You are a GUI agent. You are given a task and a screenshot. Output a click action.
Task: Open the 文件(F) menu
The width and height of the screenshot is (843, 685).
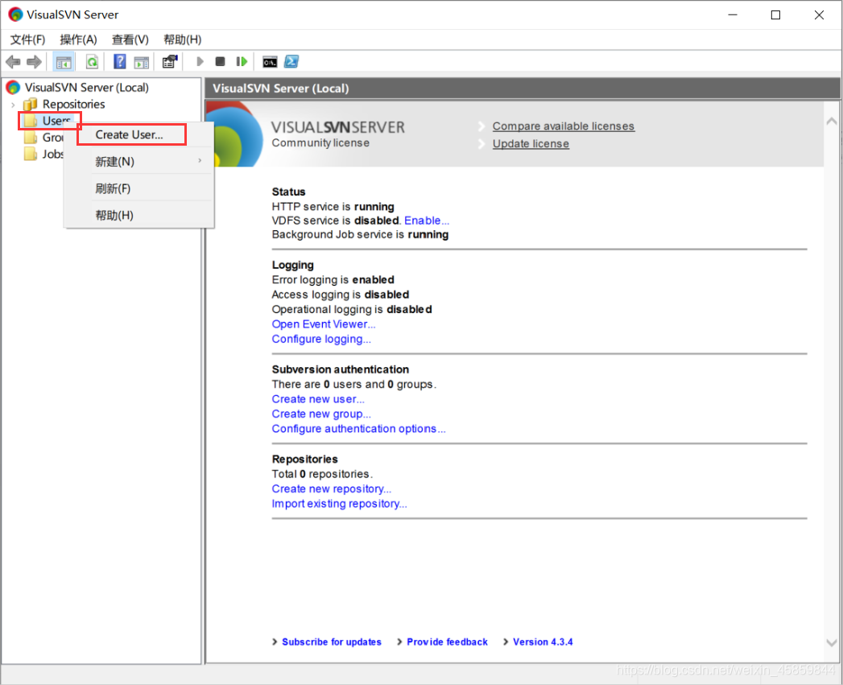(27, 39)
